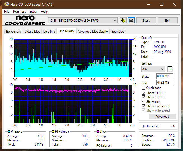Click the End position 4482 MB field

[165, 83]
